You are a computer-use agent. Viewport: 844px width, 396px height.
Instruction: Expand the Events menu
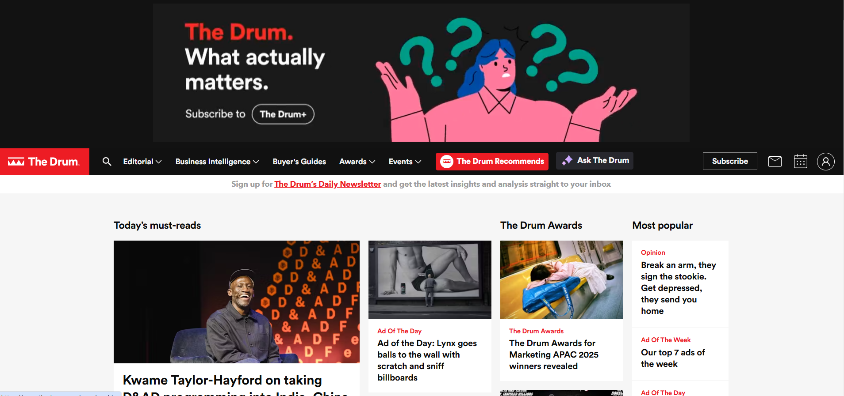(x=405, y=162)
